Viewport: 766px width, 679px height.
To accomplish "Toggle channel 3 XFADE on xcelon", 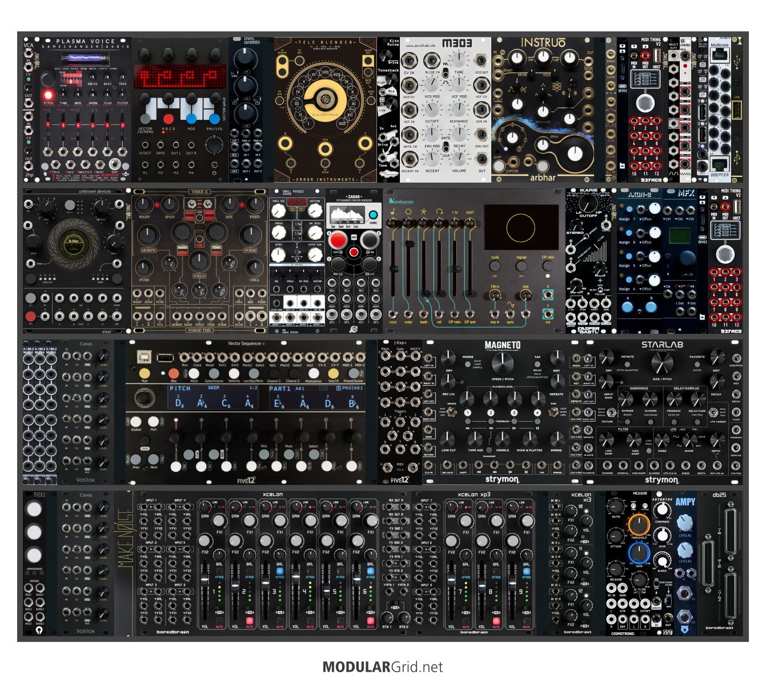I will click(280, 570).
